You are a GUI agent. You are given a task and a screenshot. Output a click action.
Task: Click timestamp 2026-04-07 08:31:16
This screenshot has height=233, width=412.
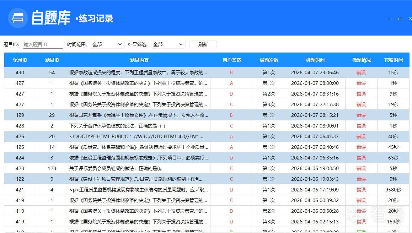pyautogui.click(x=315, y=94)
